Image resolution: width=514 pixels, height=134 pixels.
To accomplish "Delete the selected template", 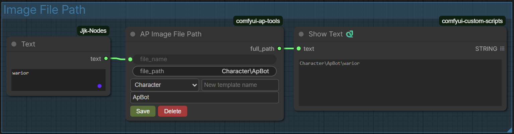I will click(172, 111).
